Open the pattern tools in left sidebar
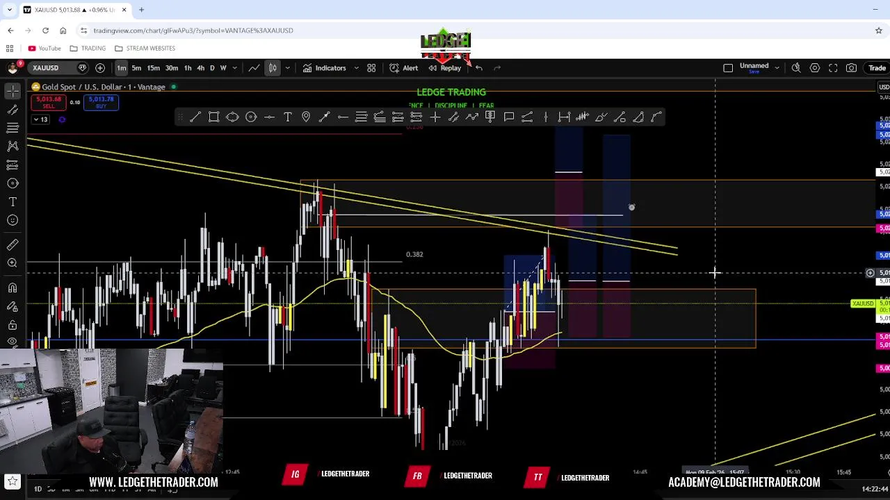Screen dimensions: 890x500 [13, 146]
